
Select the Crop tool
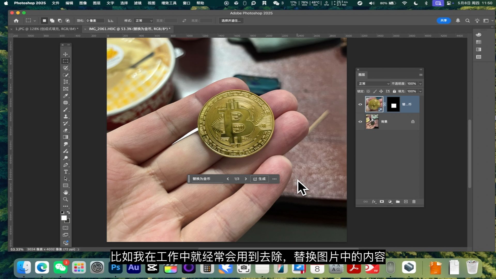pyautogui.click(x=66, y=82)
